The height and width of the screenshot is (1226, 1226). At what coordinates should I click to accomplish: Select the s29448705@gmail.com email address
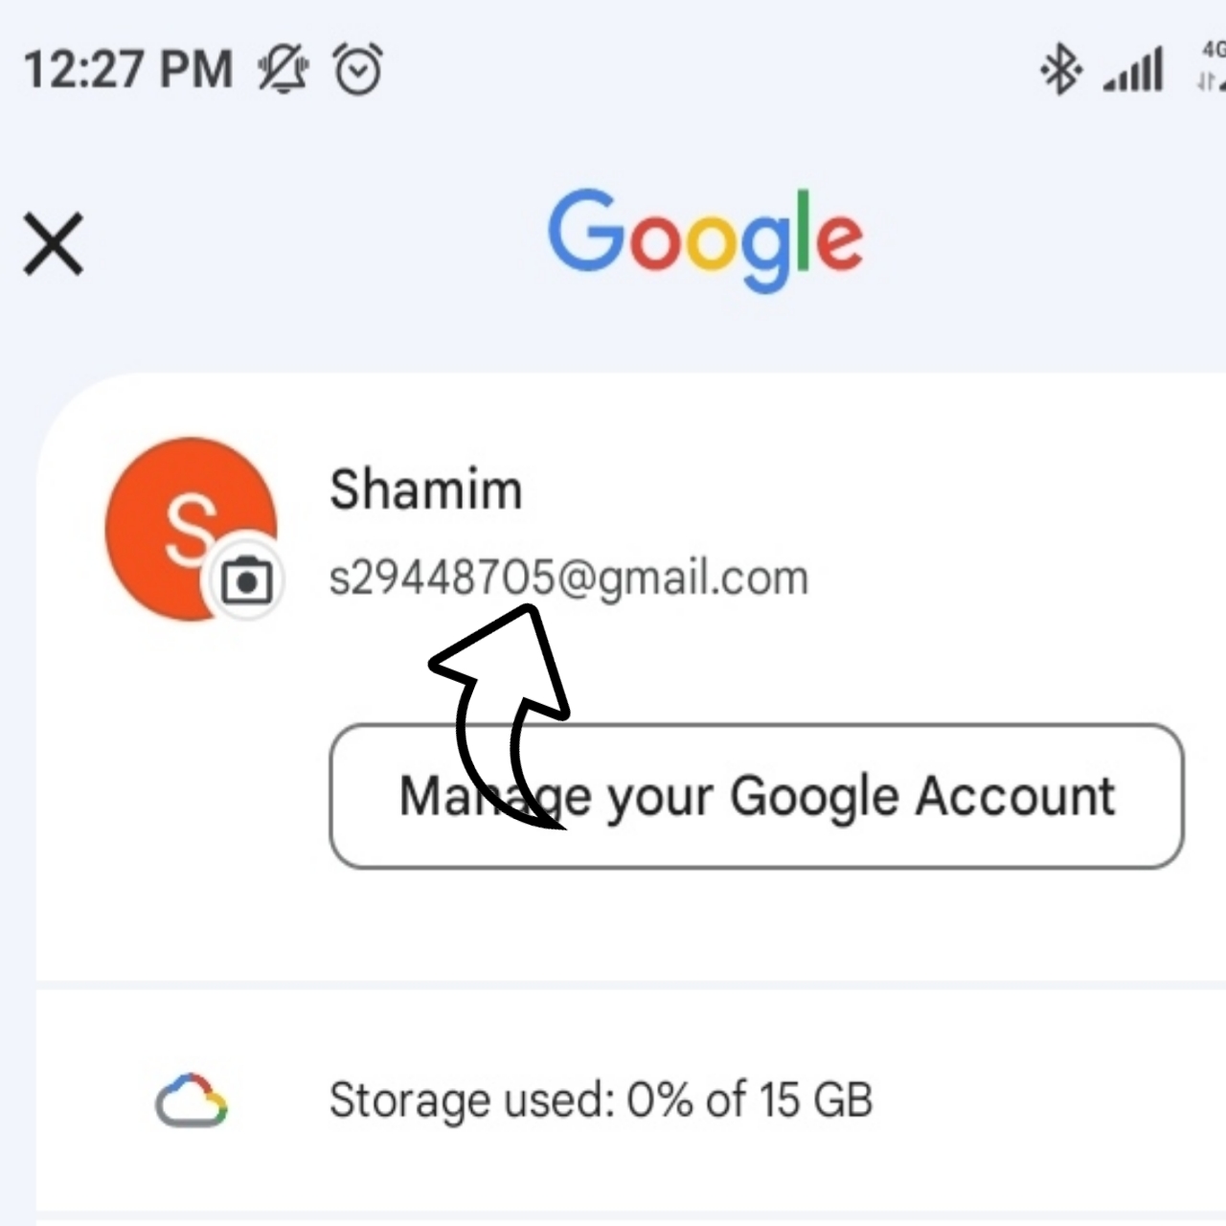(x=569, y=579)
